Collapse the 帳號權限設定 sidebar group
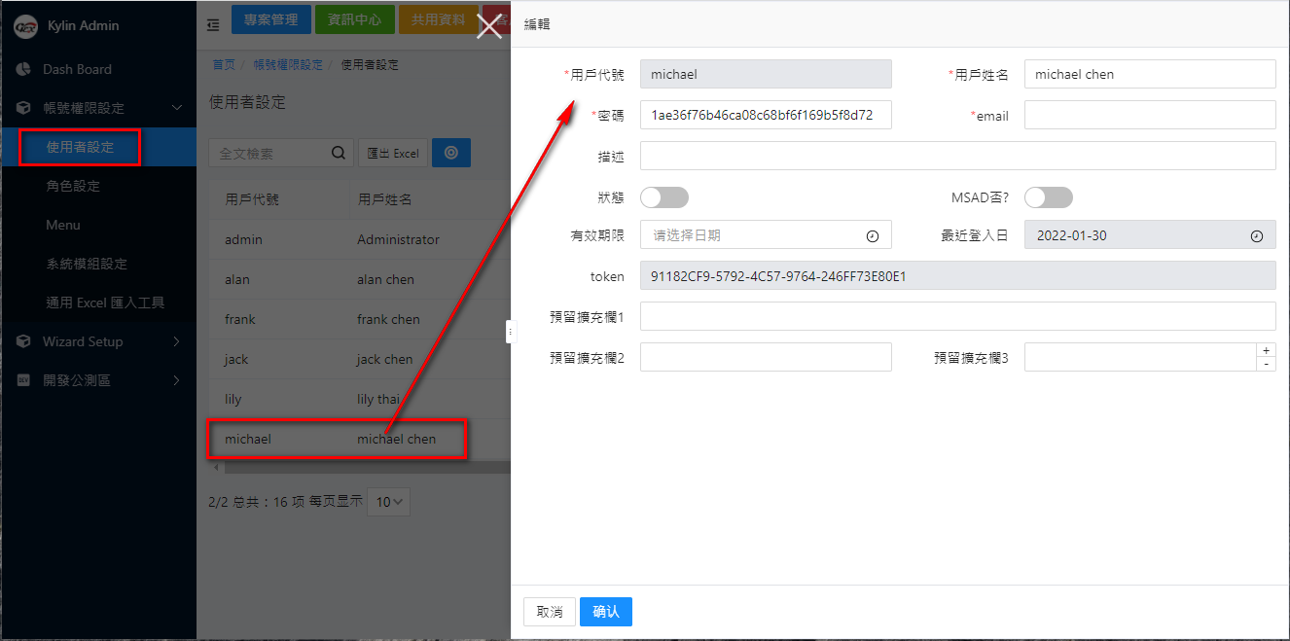1290x641 pixels. point(176,108)
